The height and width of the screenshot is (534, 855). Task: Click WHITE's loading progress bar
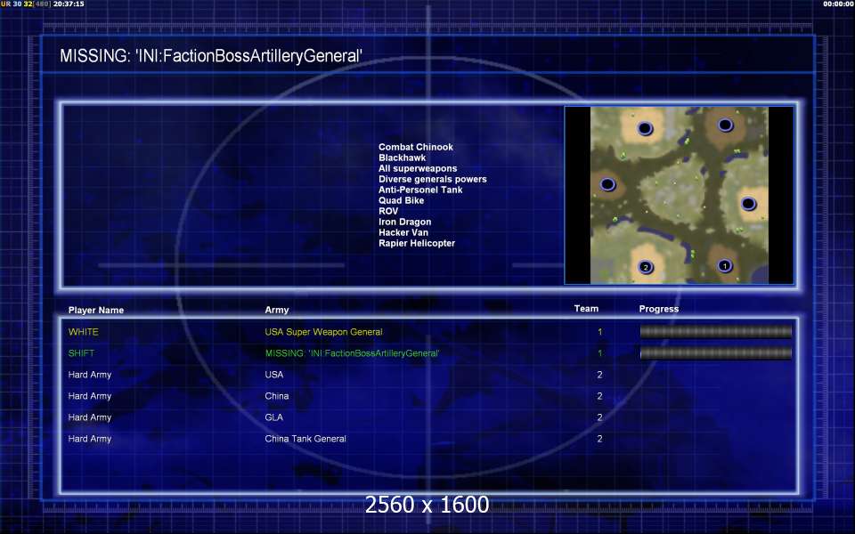(715, 331)
